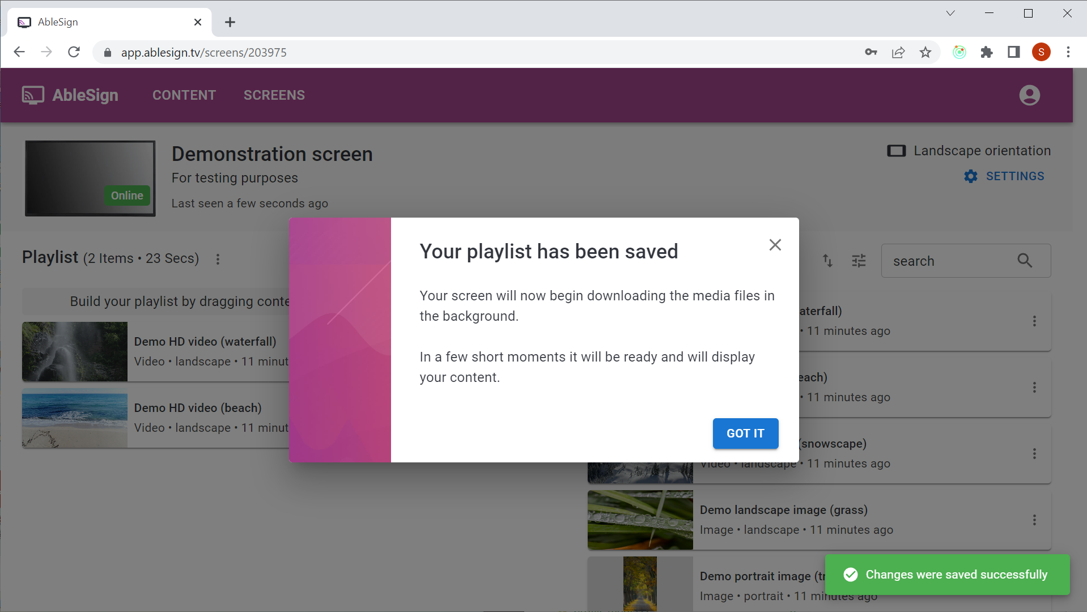Click the settings gear icon

(x=970, y=176)
